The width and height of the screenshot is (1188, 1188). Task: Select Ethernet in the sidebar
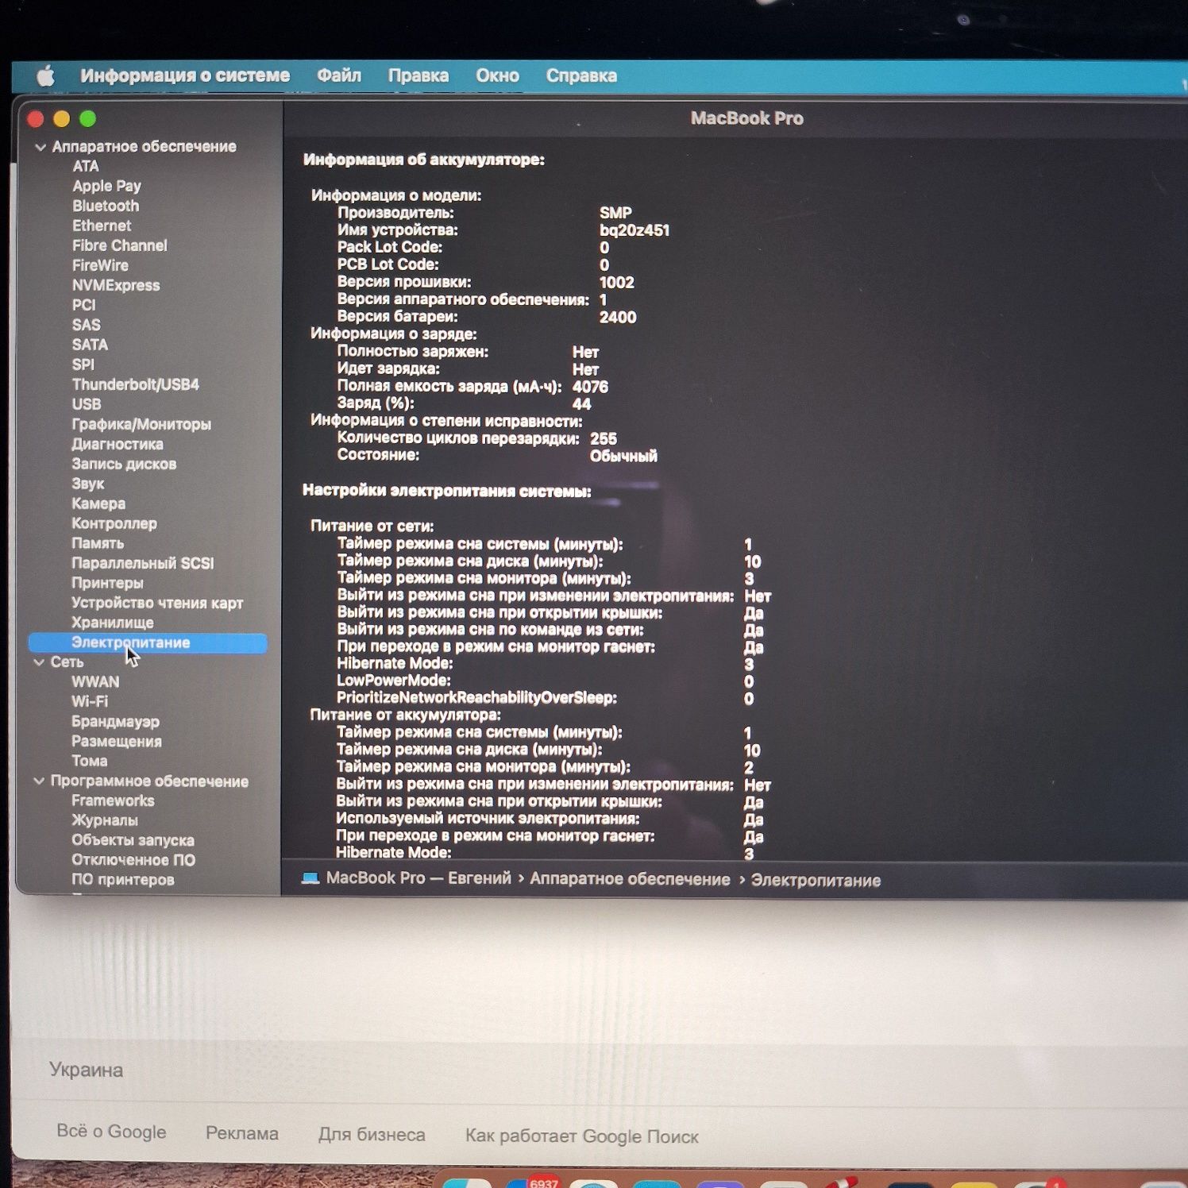point(102,226)
